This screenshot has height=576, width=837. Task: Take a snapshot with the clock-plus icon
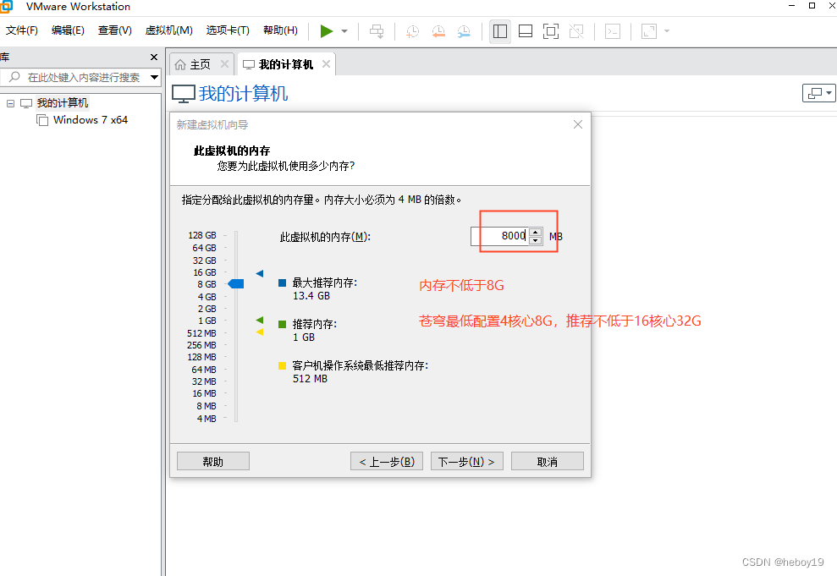click(x=413, y=31)
